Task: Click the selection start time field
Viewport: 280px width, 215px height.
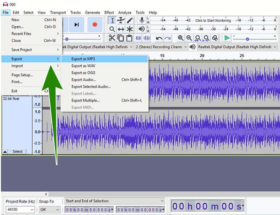Action: click(89, 210)
